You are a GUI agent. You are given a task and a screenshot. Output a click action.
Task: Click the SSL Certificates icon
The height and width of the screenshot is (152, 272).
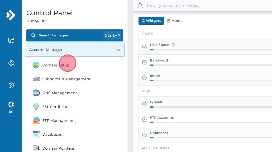(x=36, y=107)
